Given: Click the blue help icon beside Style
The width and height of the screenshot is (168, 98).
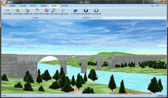Looking at the screenshot, I should tap(157, 6).
